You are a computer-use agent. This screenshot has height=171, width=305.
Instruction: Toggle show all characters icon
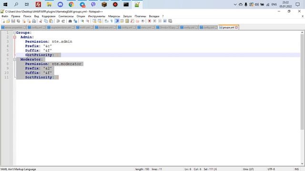pos(112,21)
